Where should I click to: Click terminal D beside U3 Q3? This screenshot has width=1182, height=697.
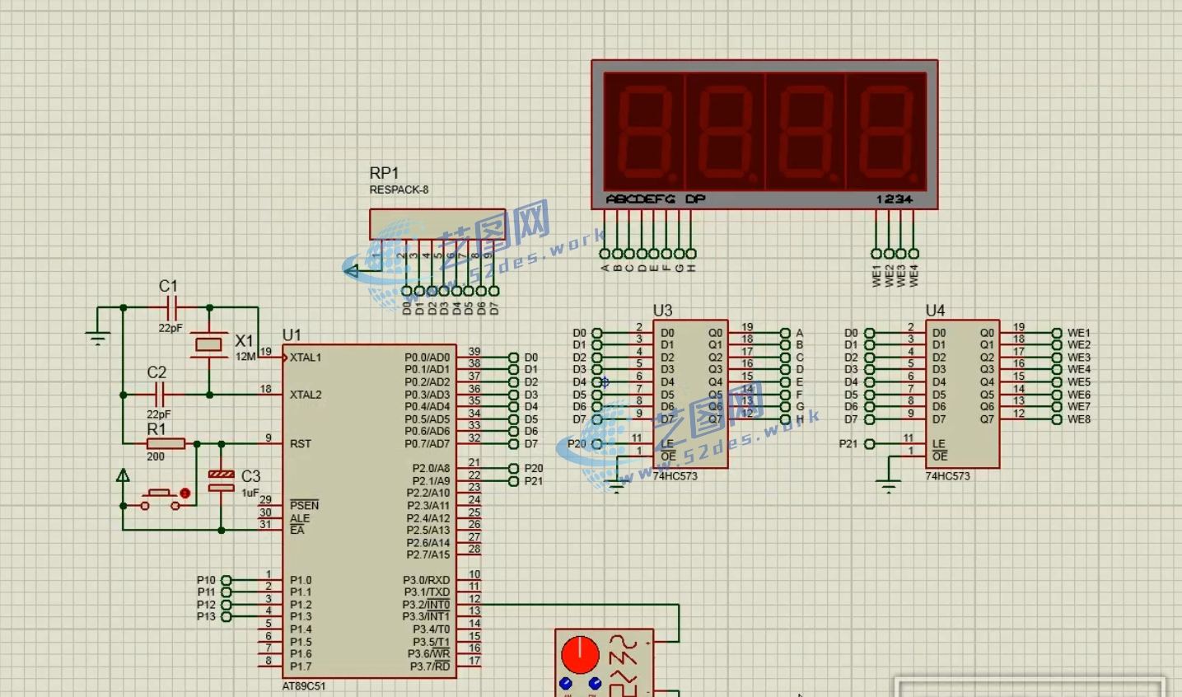785,370
